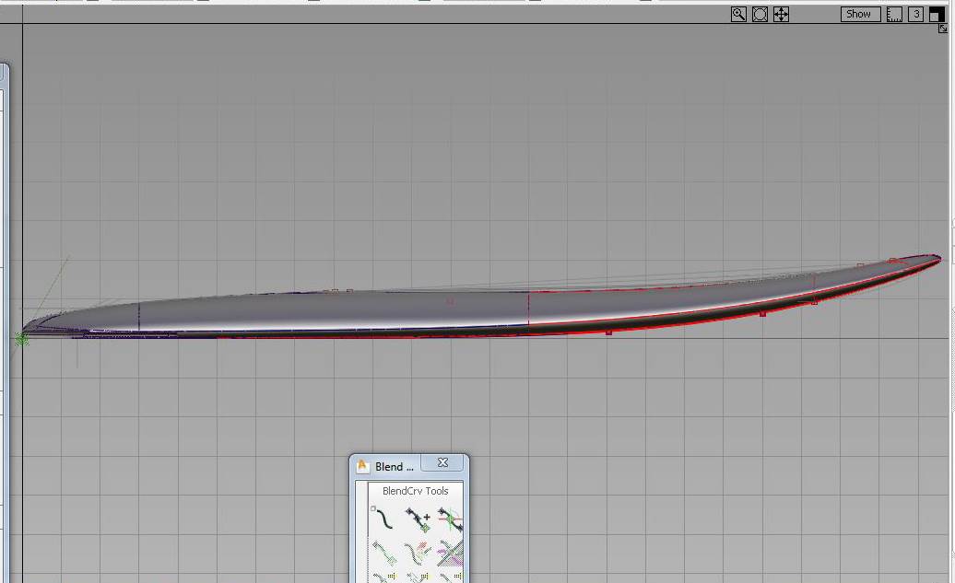Click the green pivot marker at hull tip

(x=21, y=339)
